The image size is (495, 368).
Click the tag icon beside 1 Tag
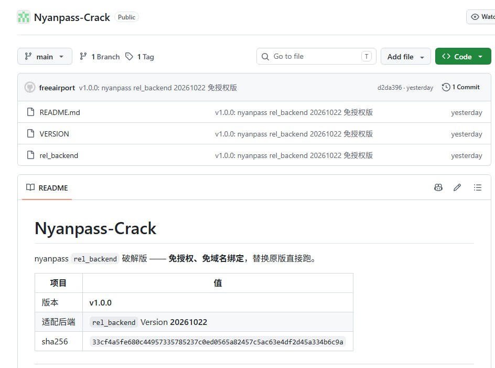(x=129, y=57)
